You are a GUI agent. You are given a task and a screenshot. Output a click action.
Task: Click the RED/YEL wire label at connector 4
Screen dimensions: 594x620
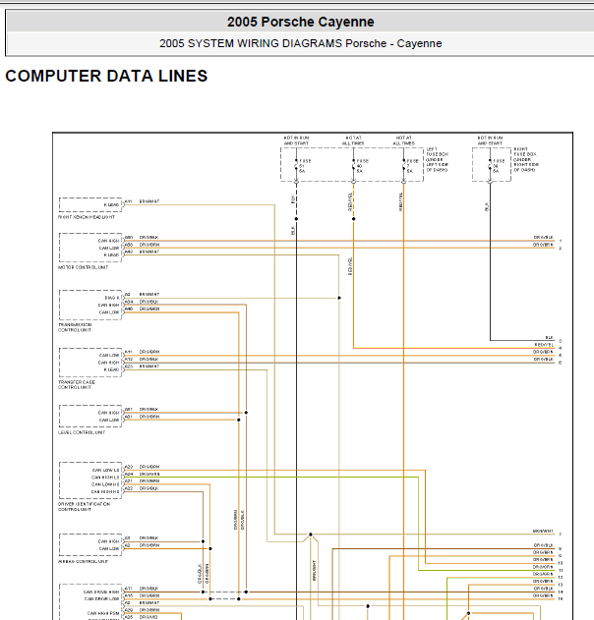coord(544,345)
